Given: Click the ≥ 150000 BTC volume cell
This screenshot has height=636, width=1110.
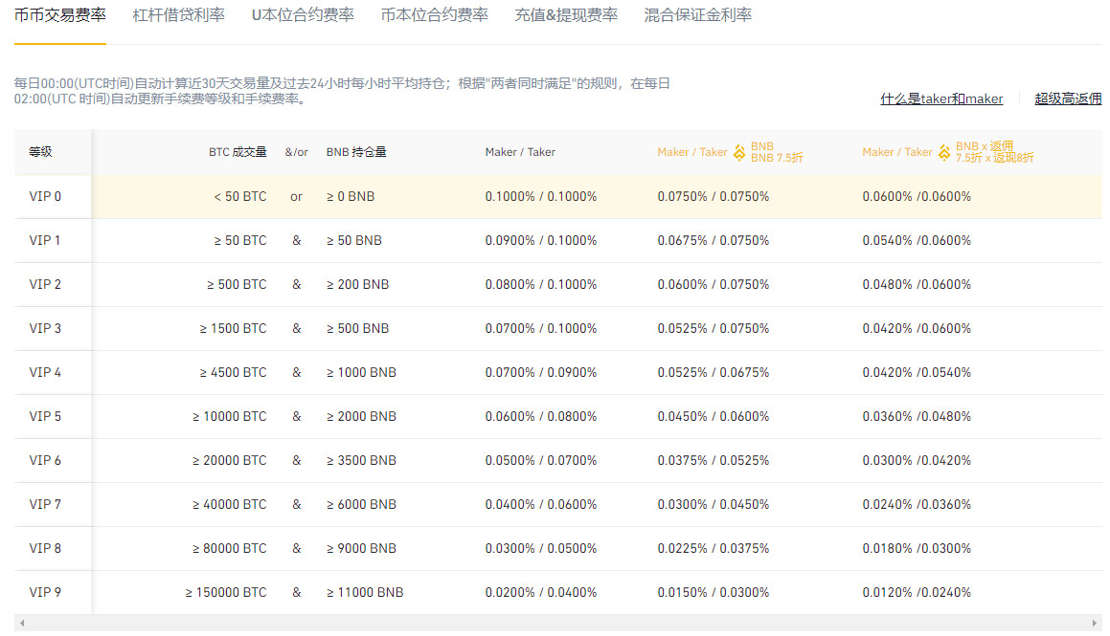Looking at the screenshot, I should tap(226, 593).
